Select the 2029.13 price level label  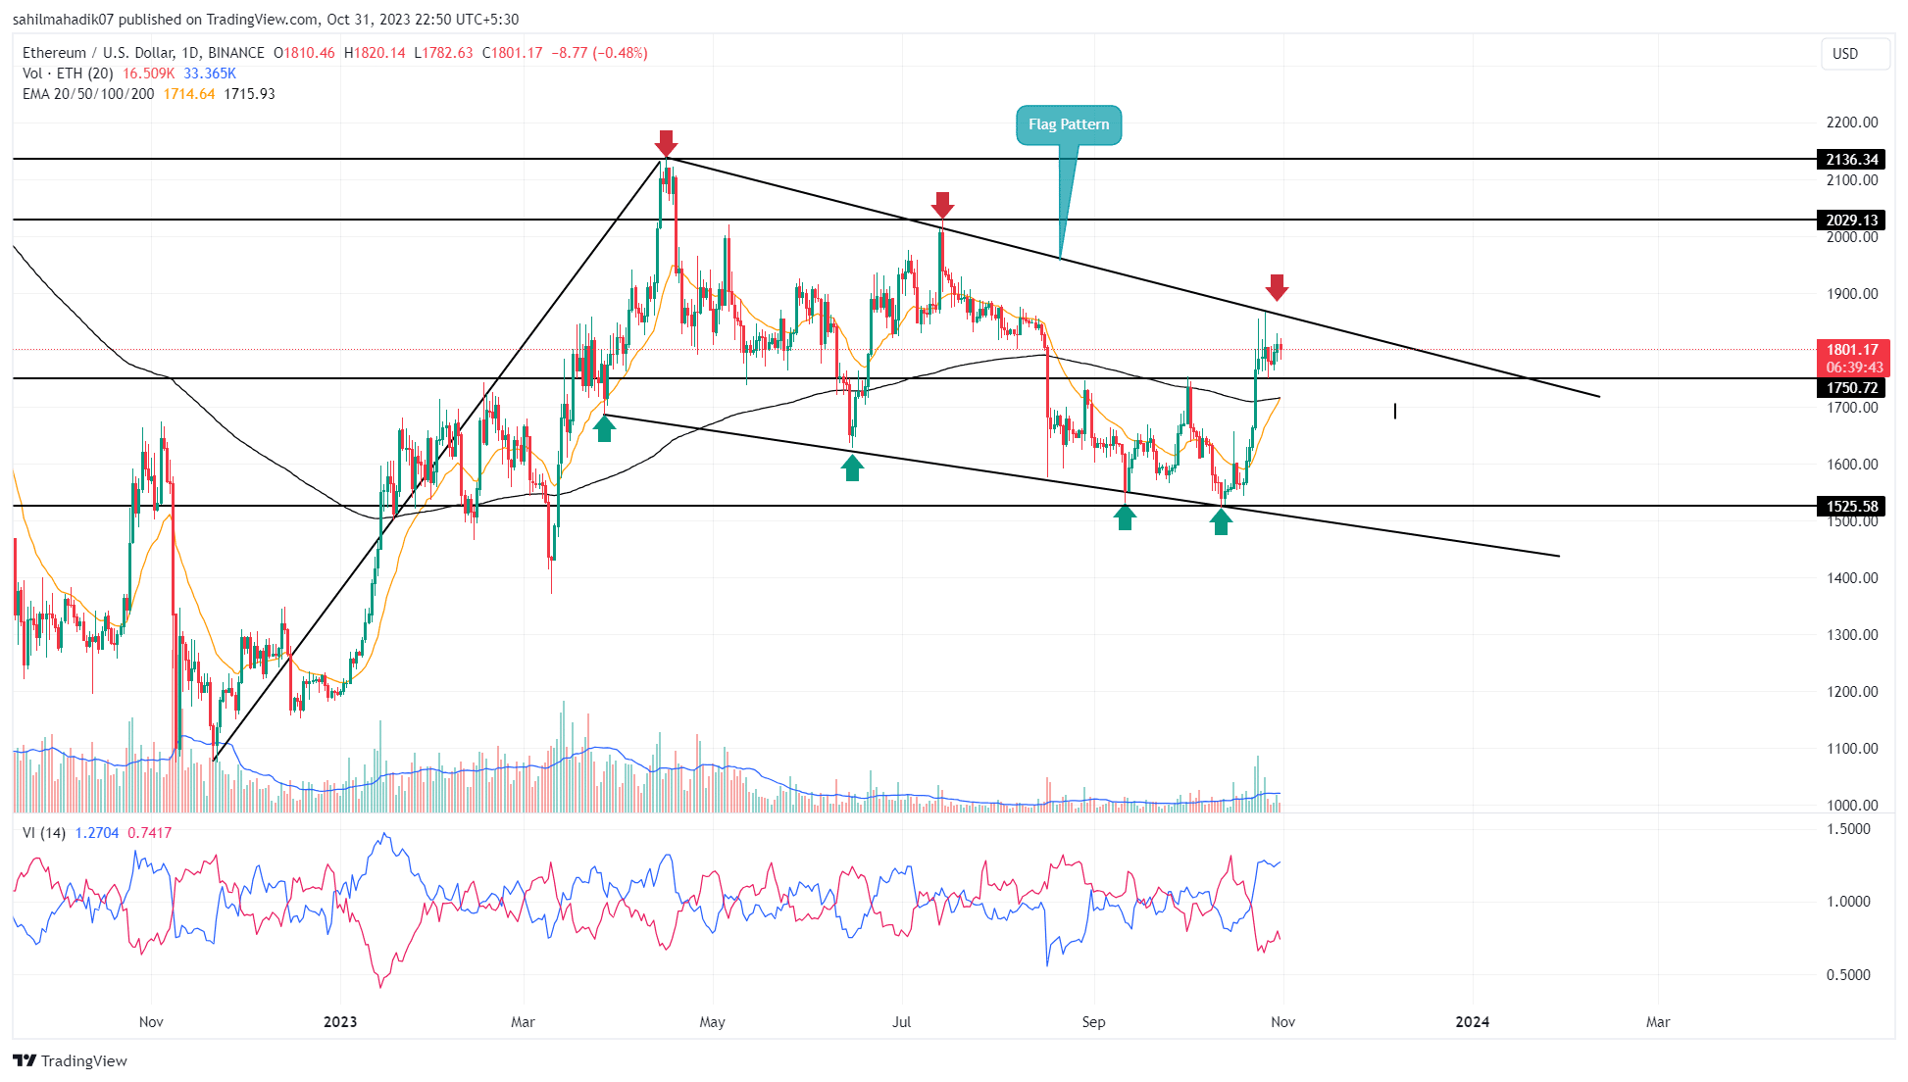pos(1851,220)
